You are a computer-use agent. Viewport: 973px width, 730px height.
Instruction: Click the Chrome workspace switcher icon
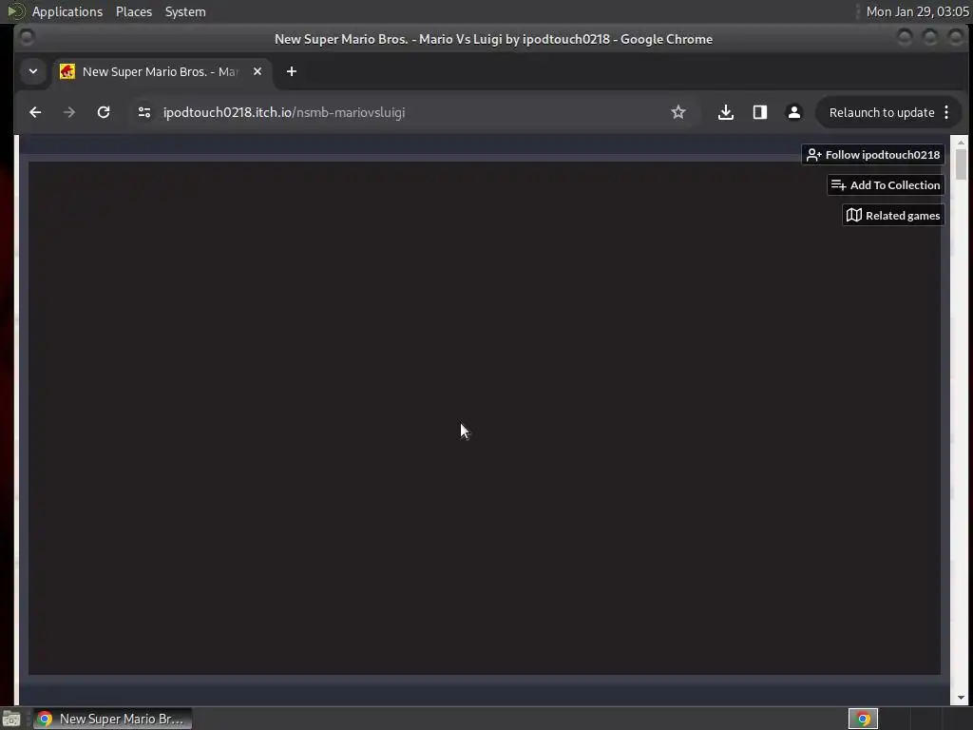point(863,719)
